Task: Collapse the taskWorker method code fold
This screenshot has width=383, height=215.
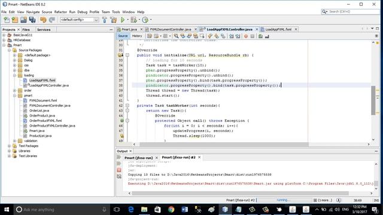Action: click(127, 106)
